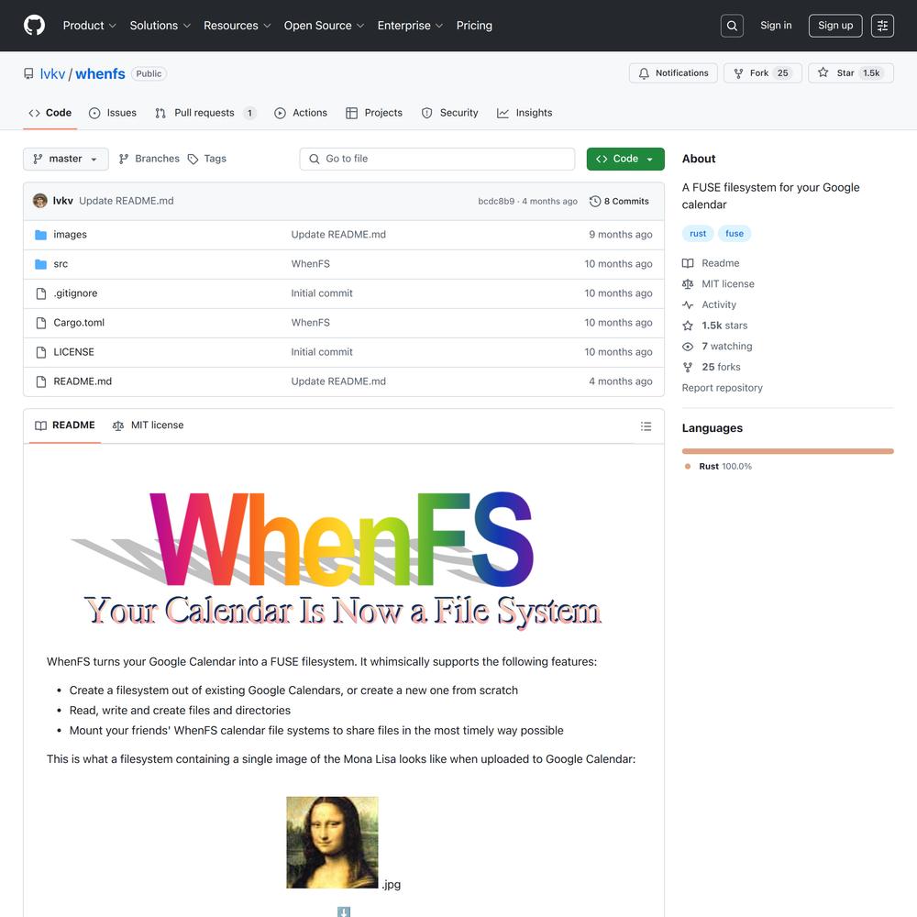
Task: Open the src folder
Action: tap(61, 264)
